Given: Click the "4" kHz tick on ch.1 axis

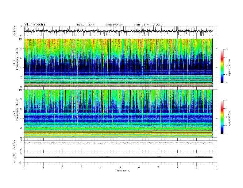Looking at the screenshot, I should coord(21,68).
